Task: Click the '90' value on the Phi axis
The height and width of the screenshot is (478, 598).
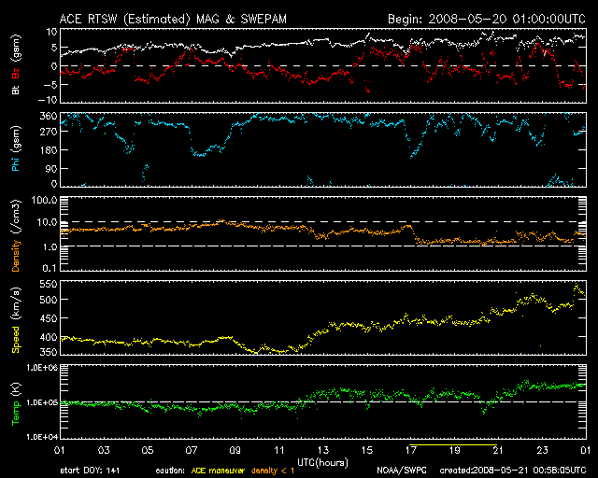Action: (x=51, y=169)
